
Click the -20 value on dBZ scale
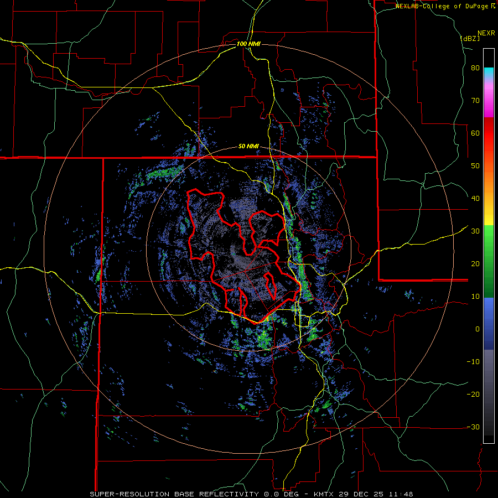[x=473, y=395]
